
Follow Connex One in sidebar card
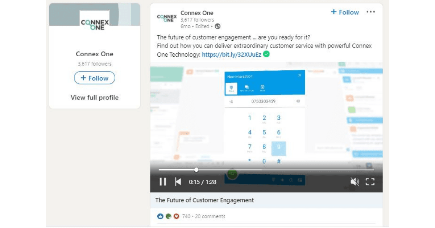pyautogui.click(x=95, y=78)
